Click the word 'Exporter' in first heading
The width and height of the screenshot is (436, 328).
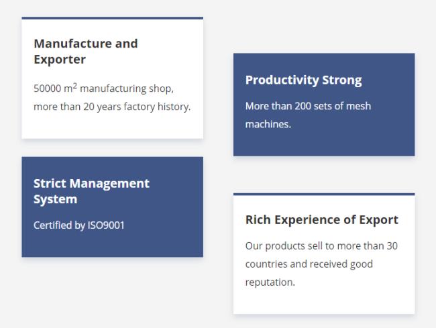[60, 60]
